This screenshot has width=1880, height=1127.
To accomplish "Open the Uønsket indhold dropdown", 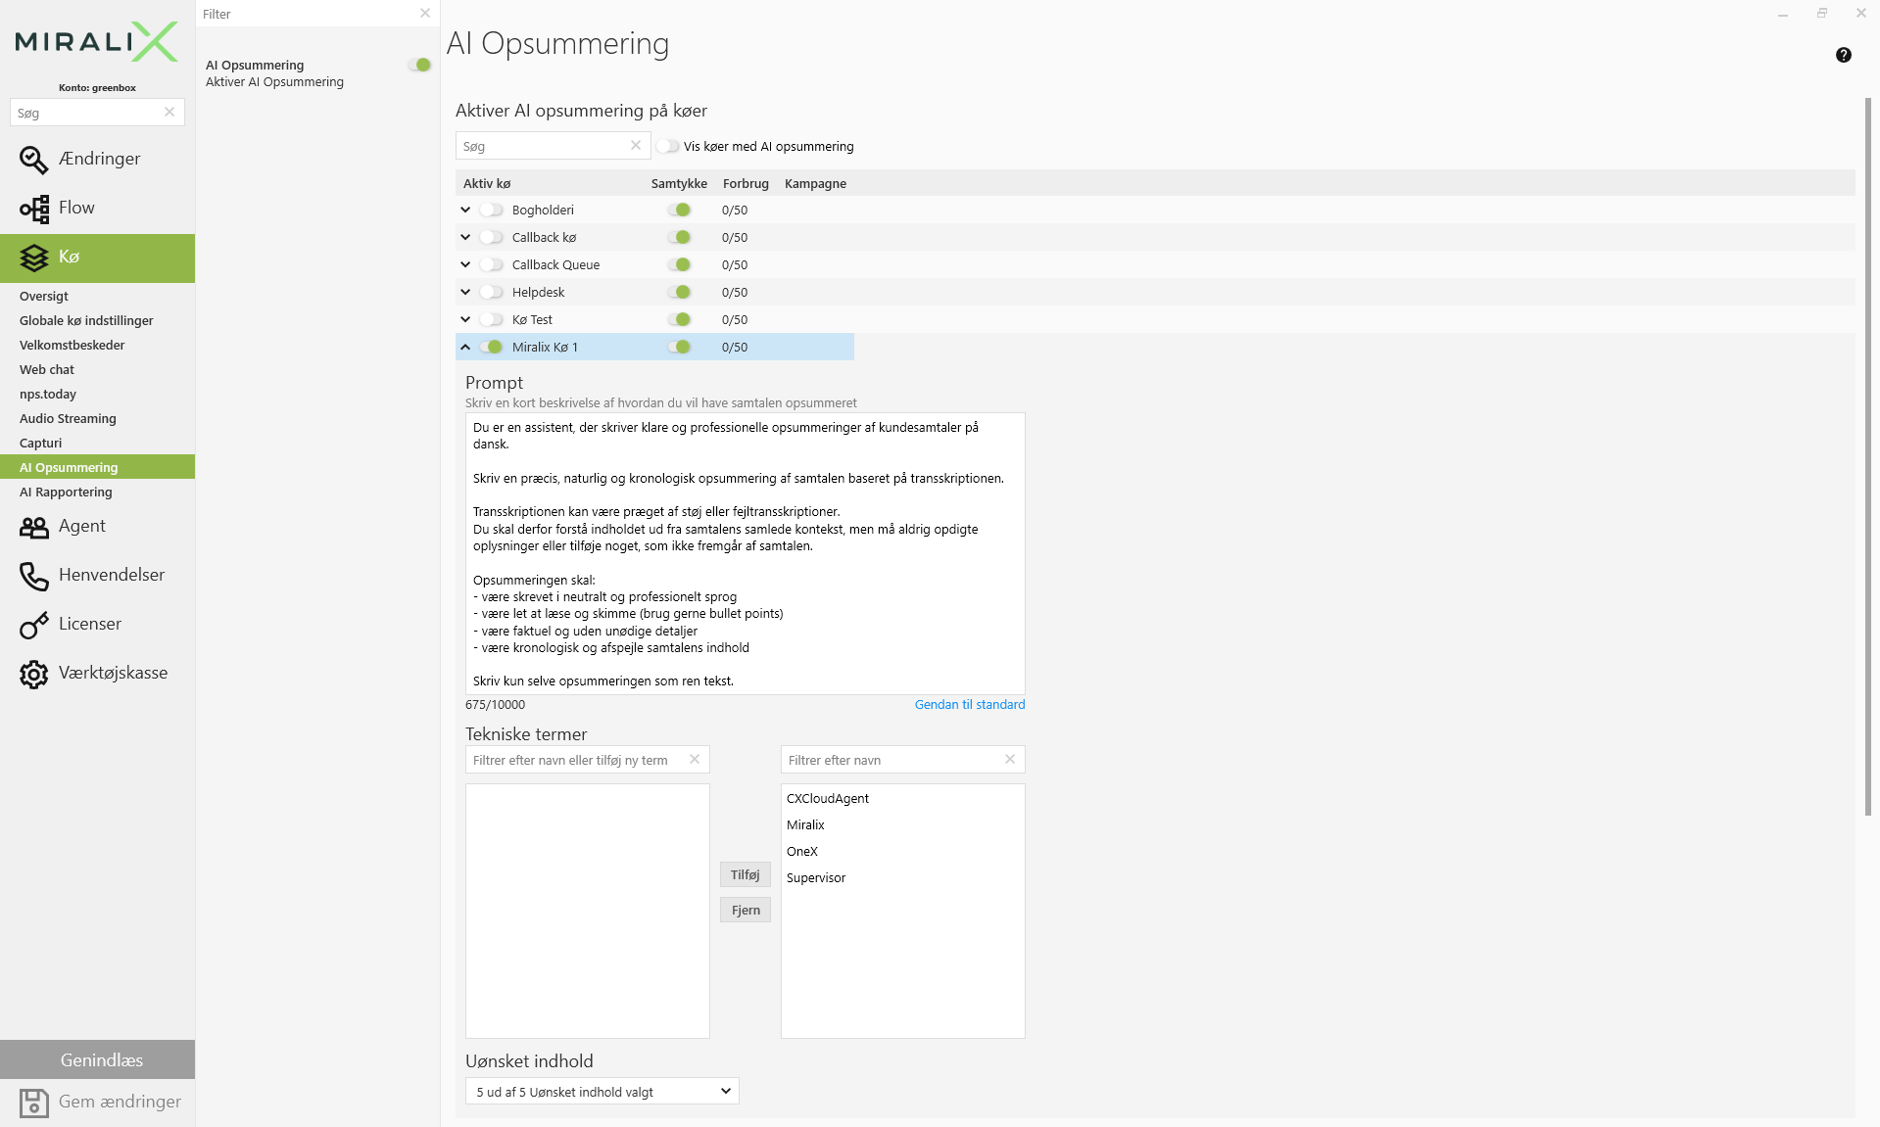I will (x=602, y=1091).
